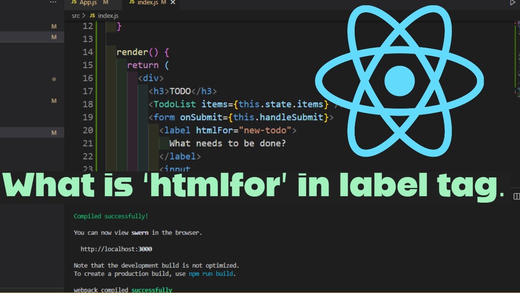Screen dimensions: 520x293
Task: Click the 'npm run build' text in terminal
Action: (x=211, y=274)
